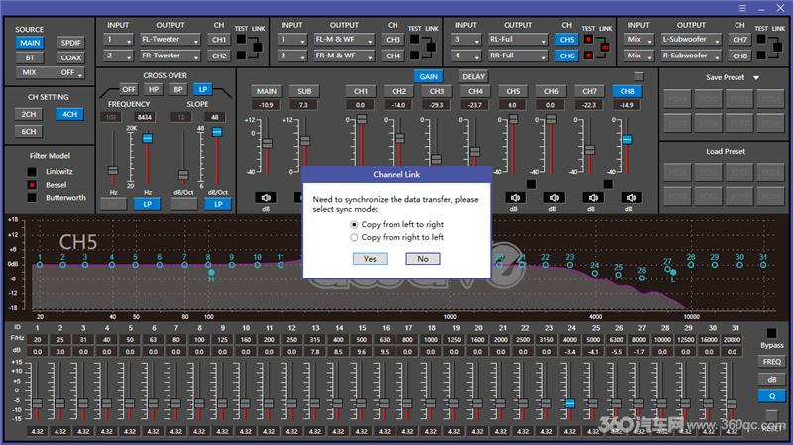Toggle the red TEST indicator for CH5
The width and height of the screenshot is (793, 445).
click(588, 39)
